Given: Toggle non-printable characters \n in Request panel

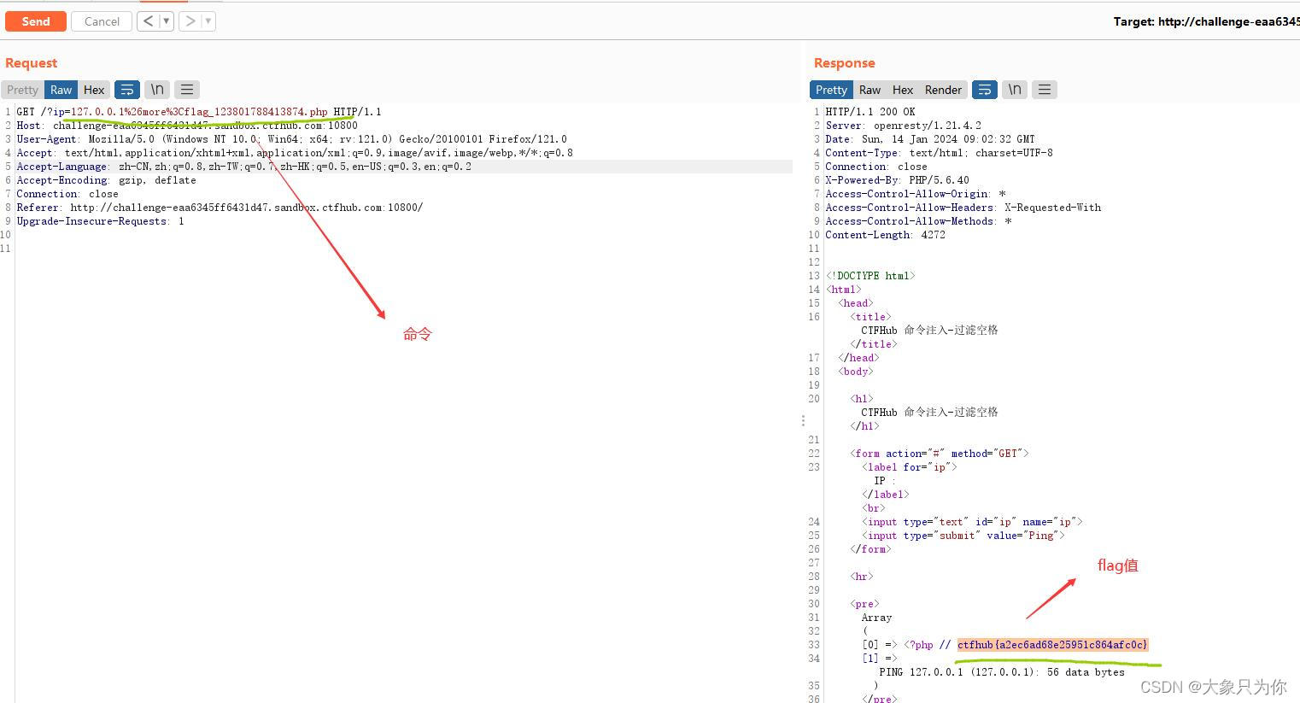Looking at the screenshot, I should (x=157, y=90).
